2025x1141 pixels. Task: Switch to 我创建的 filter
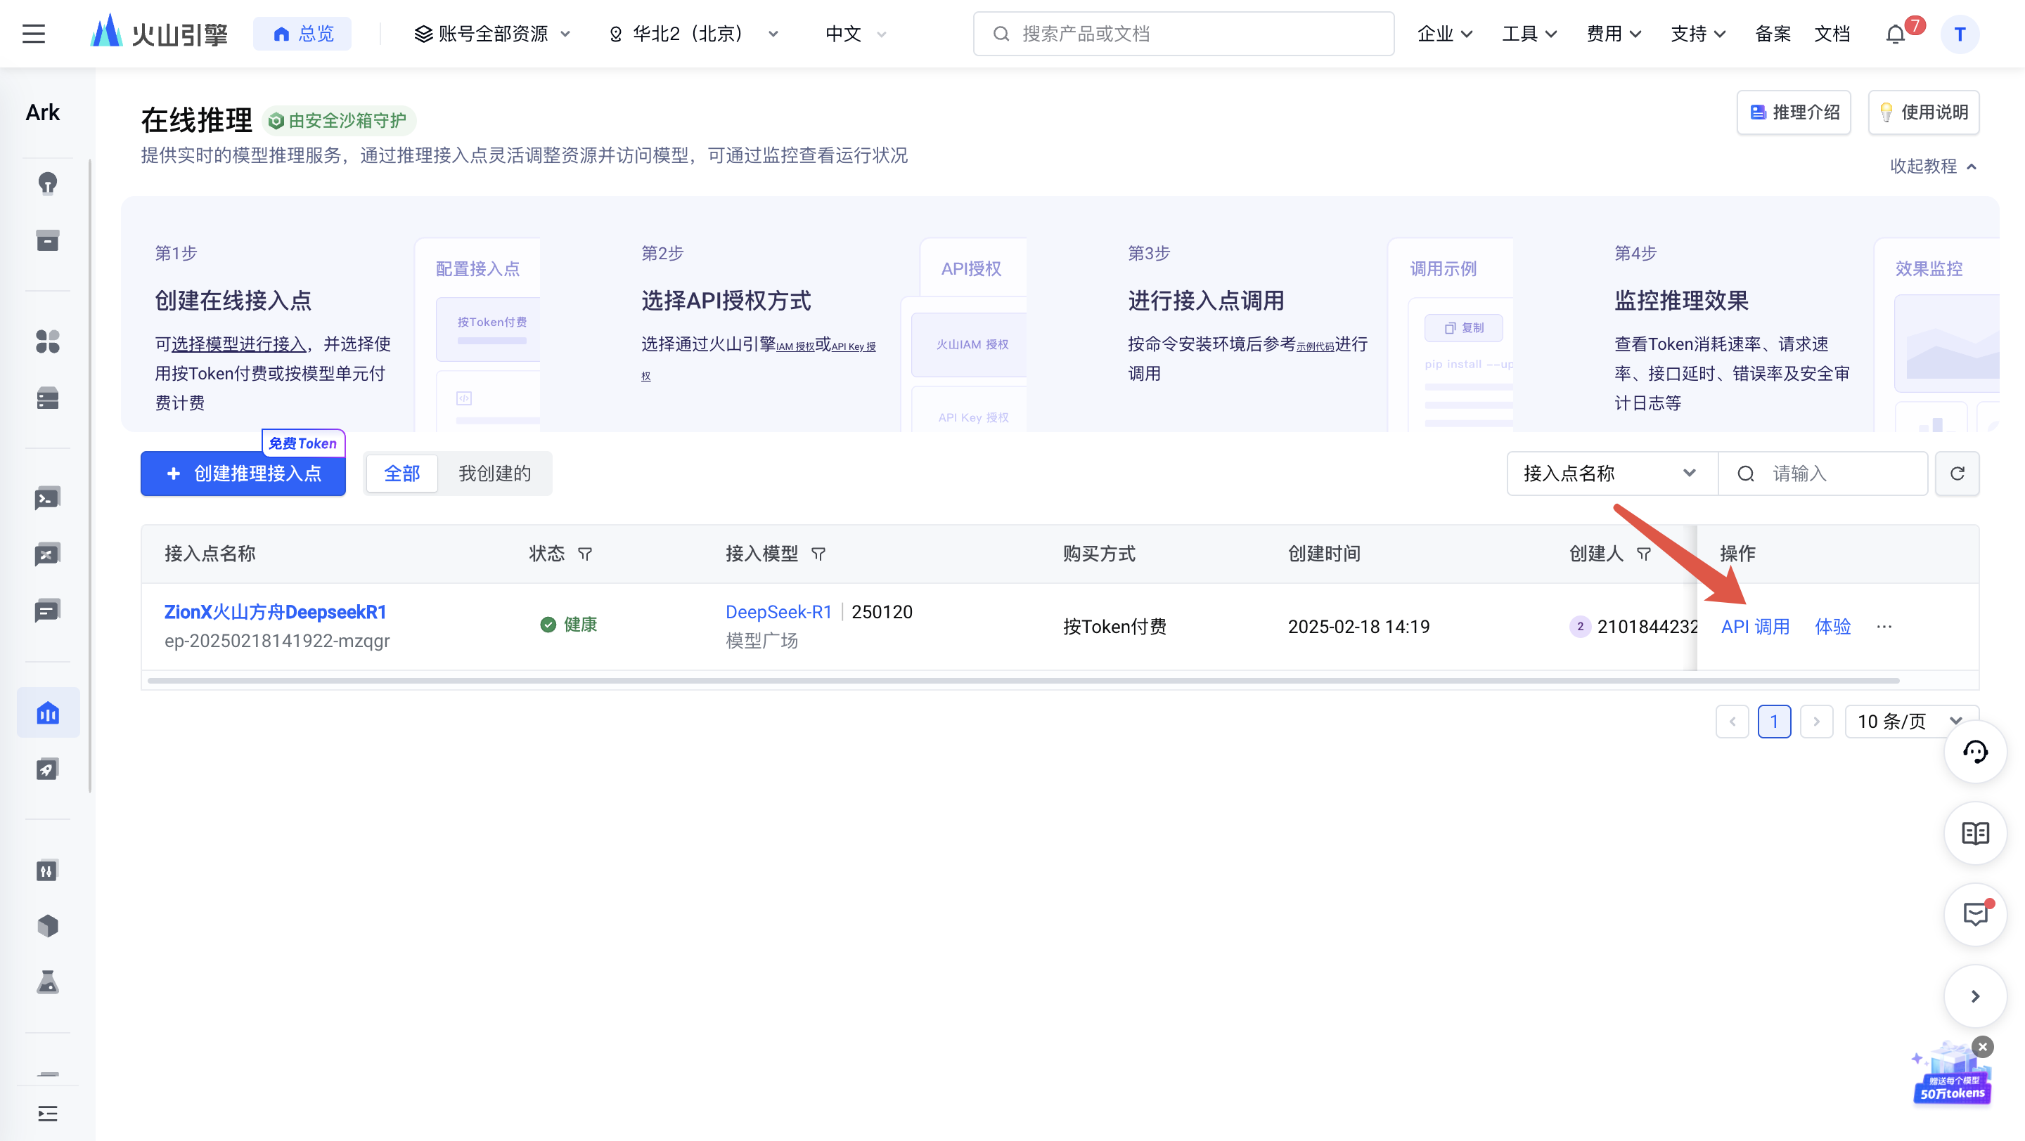(x=494, y=474)
